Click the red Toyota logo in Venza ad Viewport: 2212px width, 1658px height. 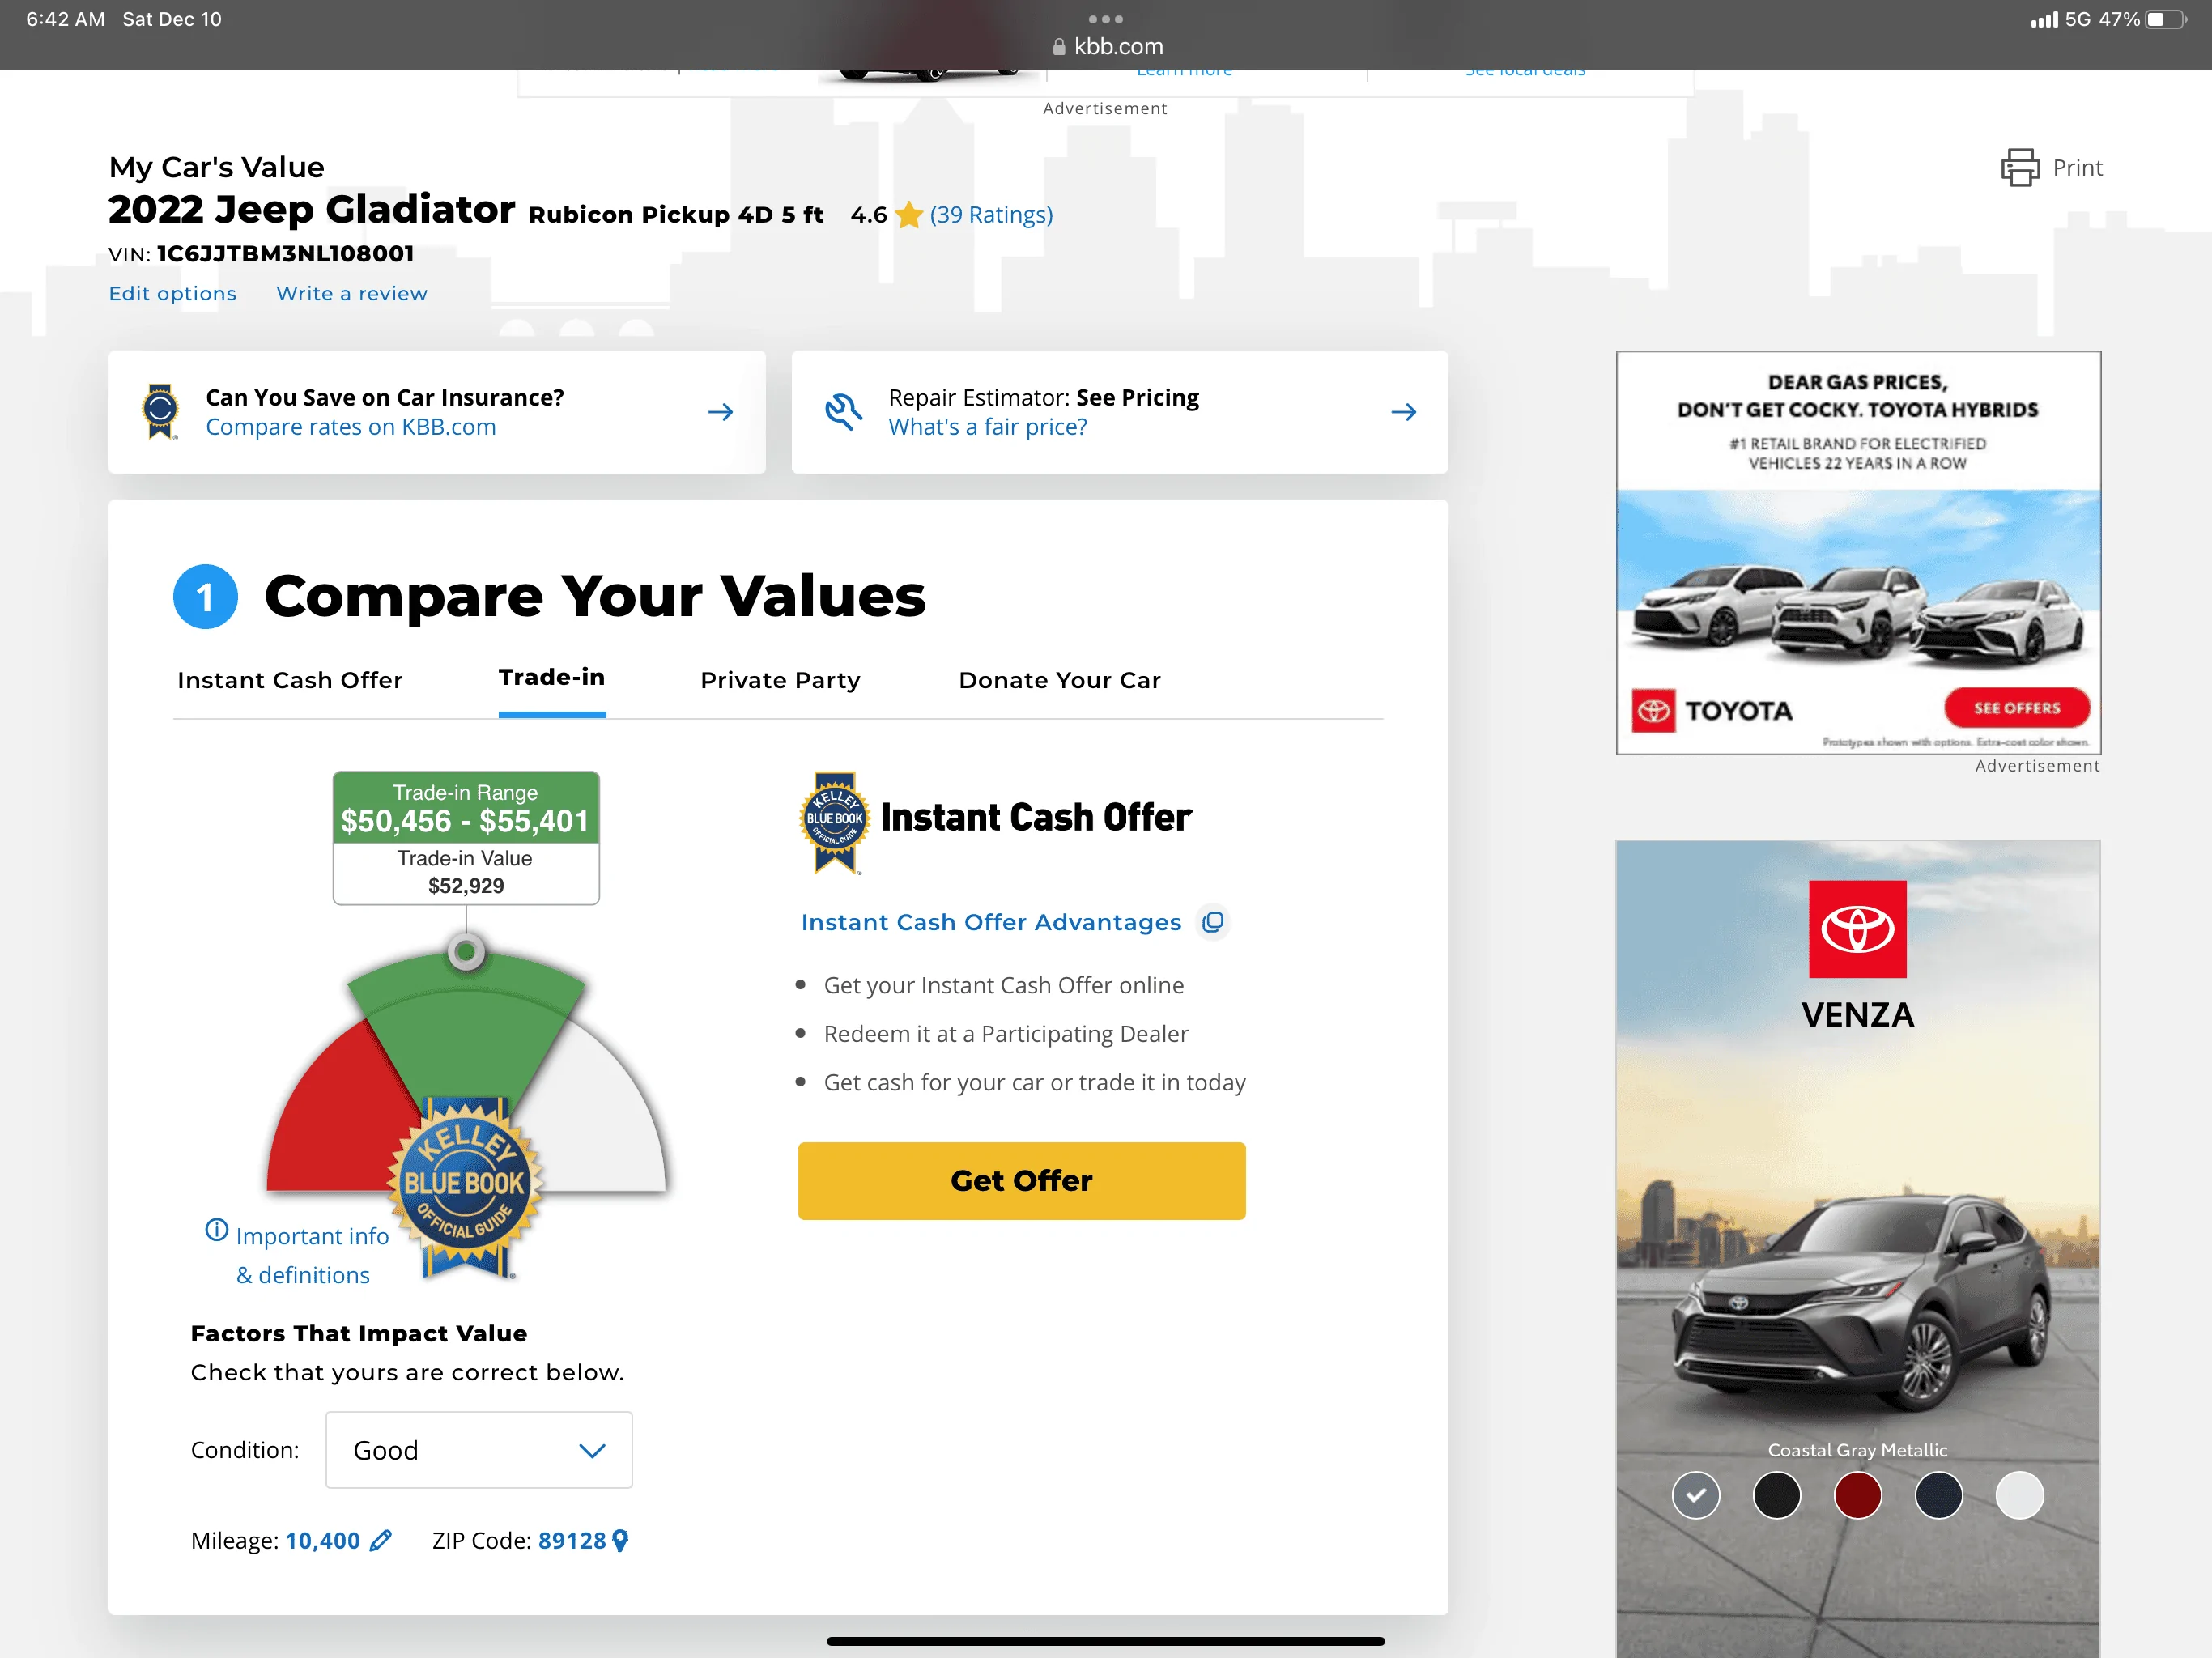click(x=1857, y=929)
